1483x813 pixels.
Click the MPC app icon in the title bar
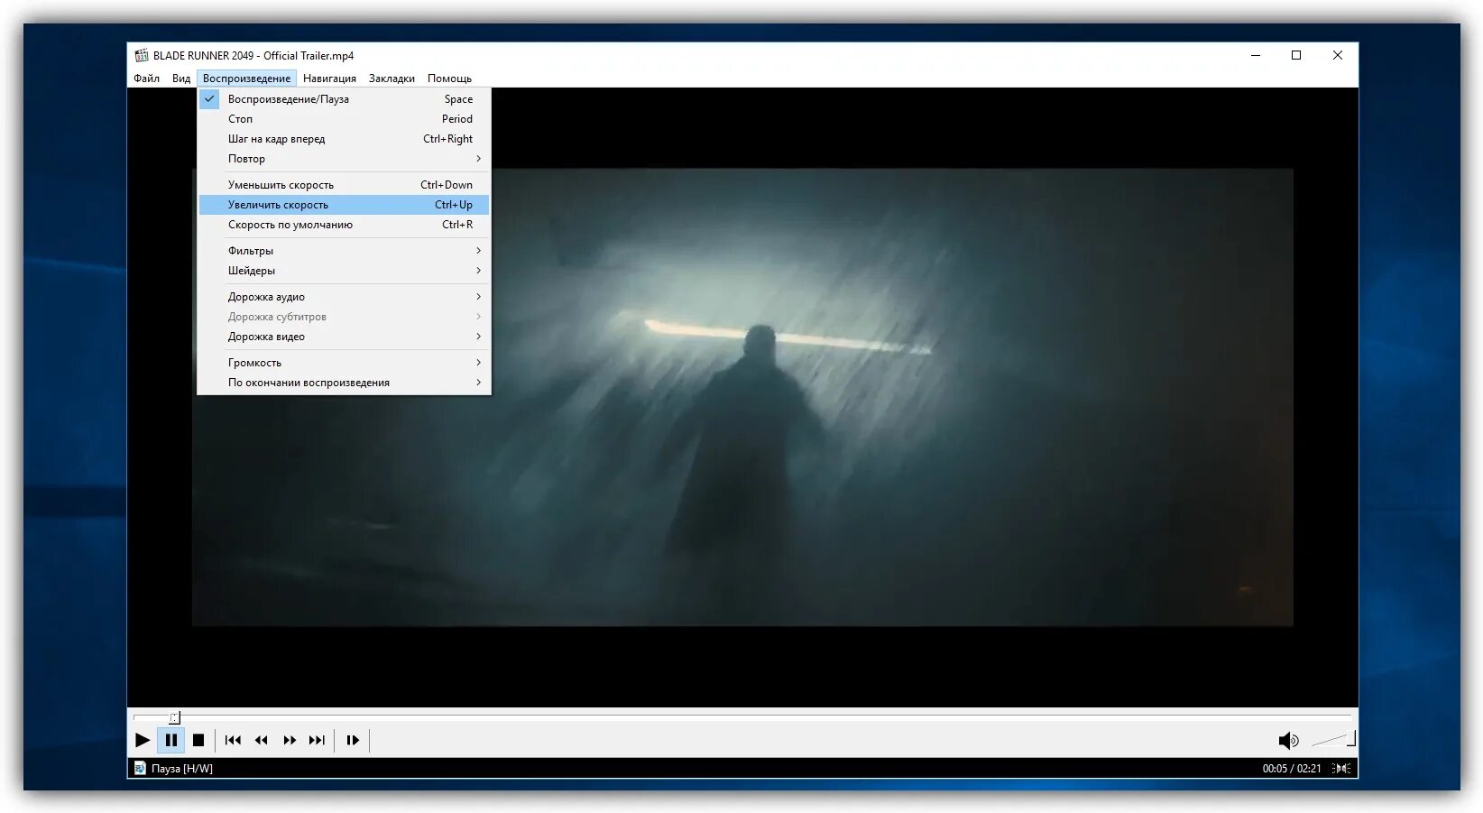tap(142, 55)
